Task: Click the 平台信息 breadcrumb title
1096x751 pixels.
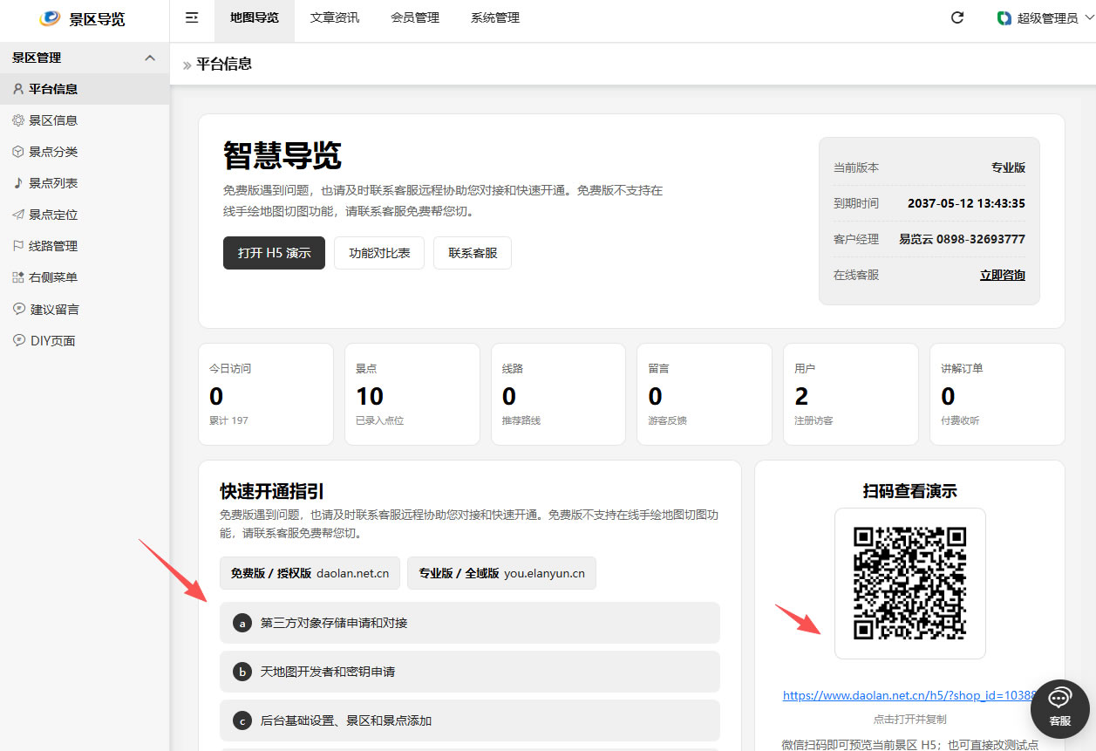Action: pos(224,64)
